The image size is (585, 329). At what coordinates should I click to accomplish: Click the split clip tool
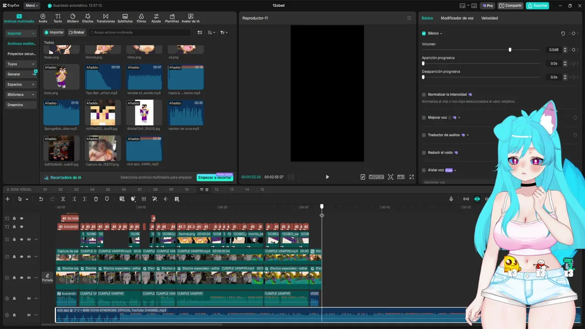63,199
